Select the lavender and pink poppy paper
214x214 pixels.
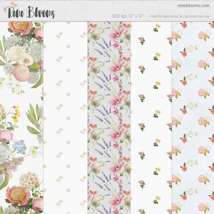109,118
